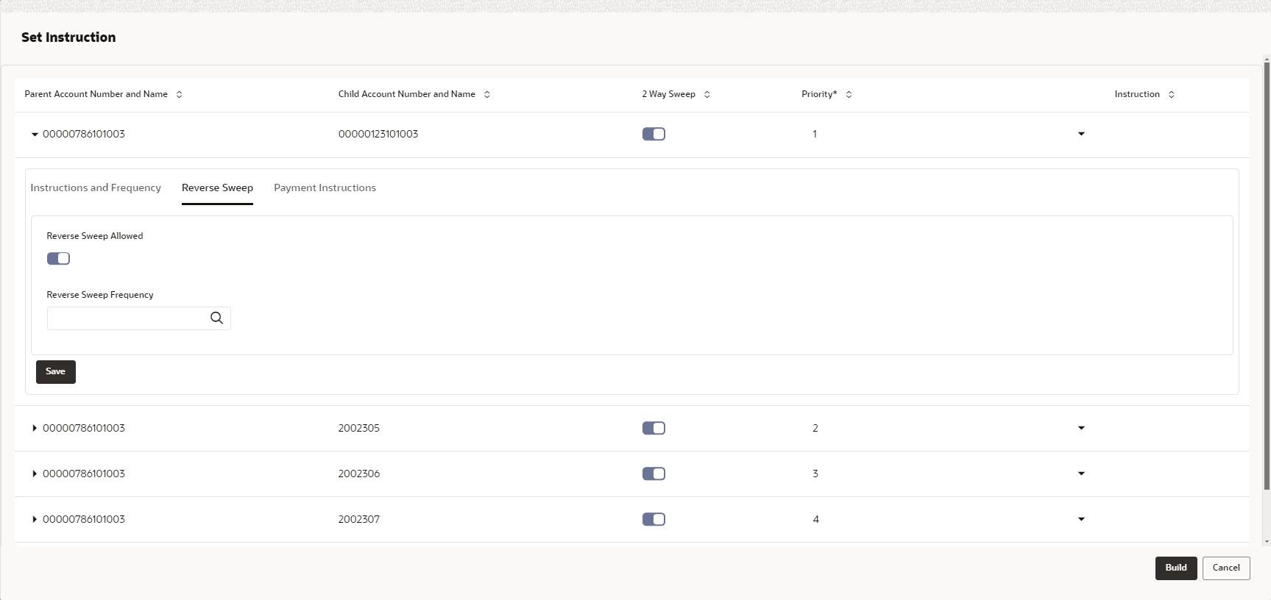Open the Payment Instructions tab

click(325, 188)
